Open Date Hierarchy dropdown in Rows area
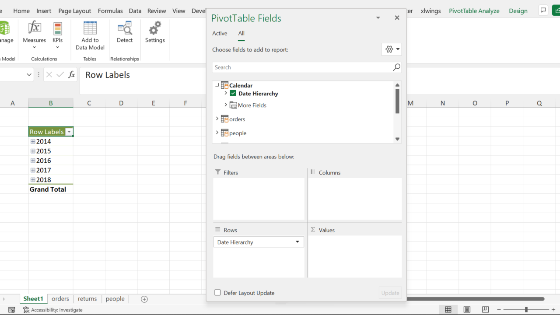The width and height of the screenshot is (560, 315). click(297, 242)
